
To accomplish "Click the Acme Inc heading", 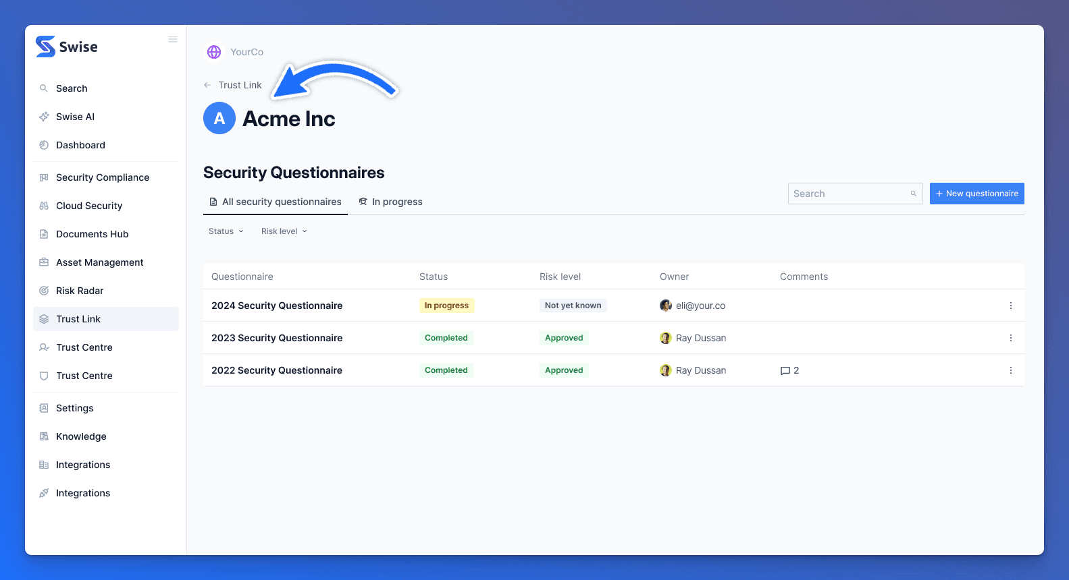I will tap(289, 119).
